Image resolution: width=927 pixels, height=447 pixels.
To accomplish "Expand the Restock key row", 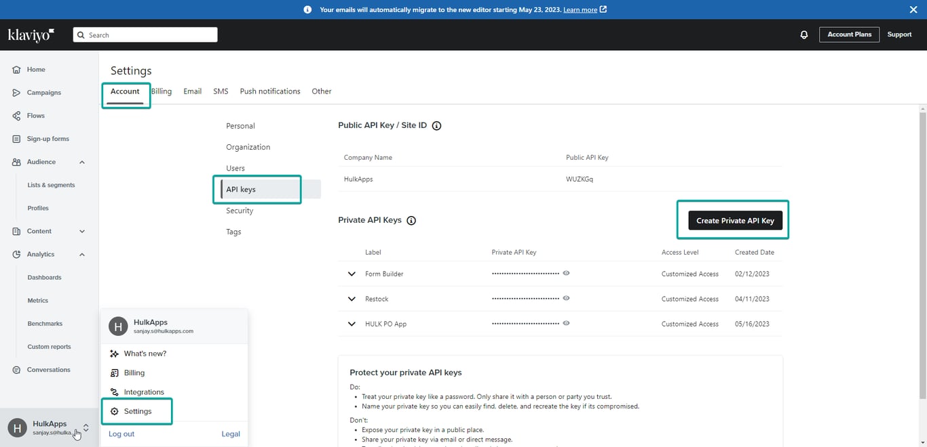I will tap(352, 299).
